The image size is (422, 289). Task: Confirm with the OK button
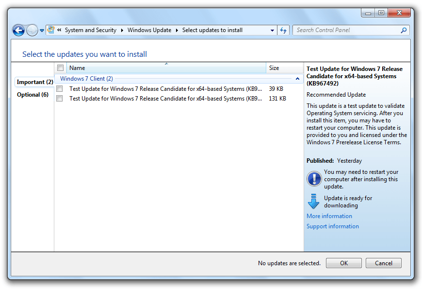(x=344, y=263)
